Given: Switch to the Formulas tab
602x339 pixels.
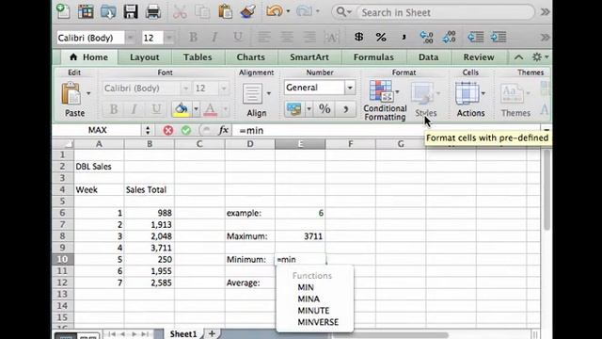Looking at the screenshot, I should [x=373, y=57].
